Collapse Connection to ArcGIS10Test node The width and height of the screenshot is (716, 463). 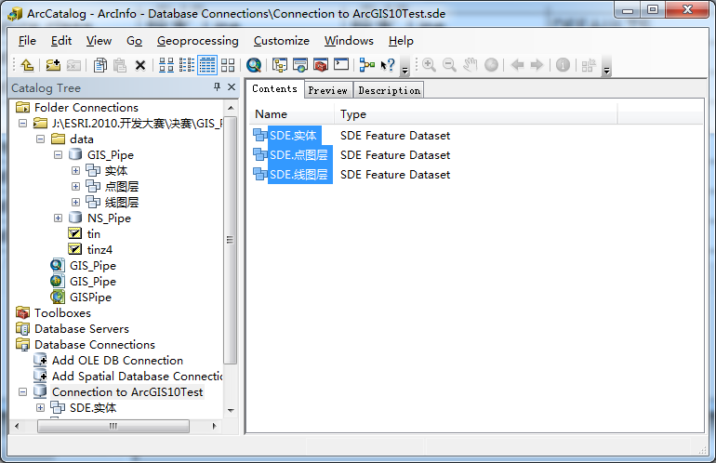[x=23, y=391]
